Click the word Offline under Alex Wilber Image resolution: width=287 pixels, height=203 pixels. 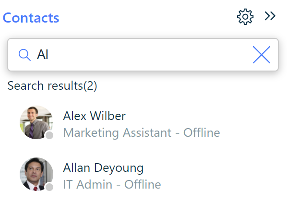pyautogui.click(x=202, y=132)
